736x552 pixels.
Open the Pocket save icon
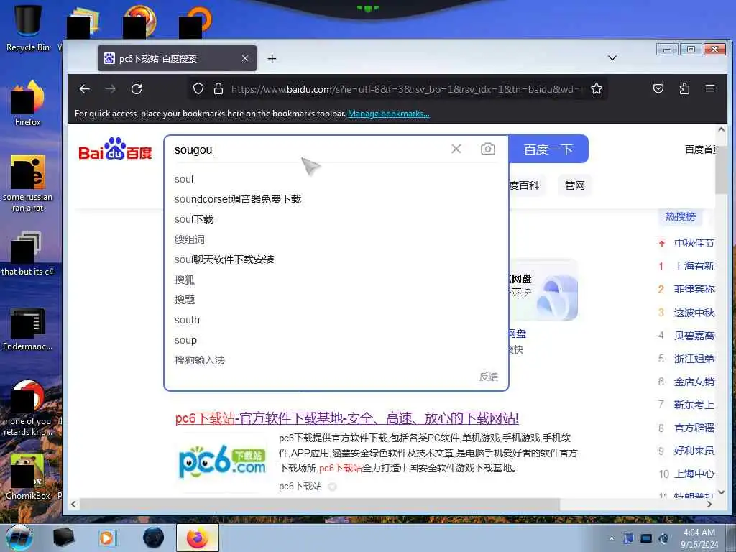pos(658,88)
